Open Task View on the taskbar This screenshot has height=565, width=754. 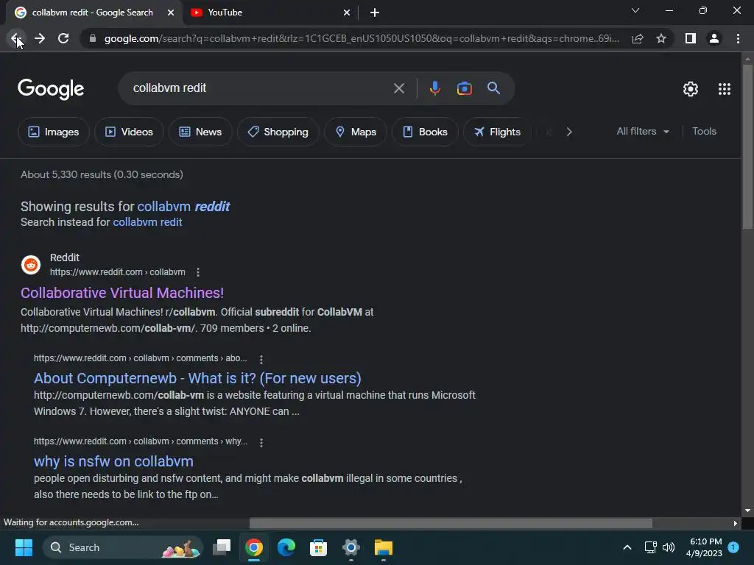[x=222, y=547]
